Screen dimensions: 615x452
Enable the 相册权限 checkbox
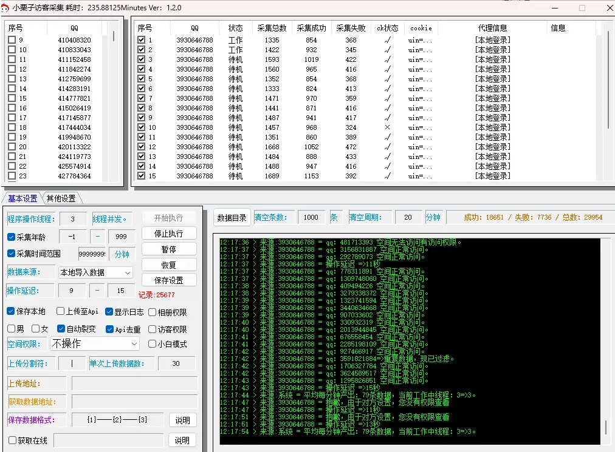(x=152, y=312)
